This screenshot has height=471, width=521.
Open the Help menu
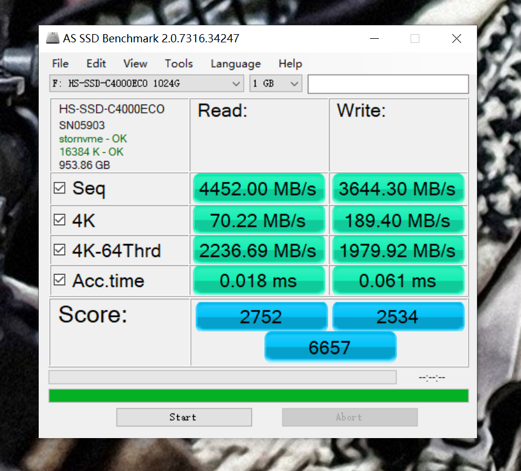[x=290, y=63]
